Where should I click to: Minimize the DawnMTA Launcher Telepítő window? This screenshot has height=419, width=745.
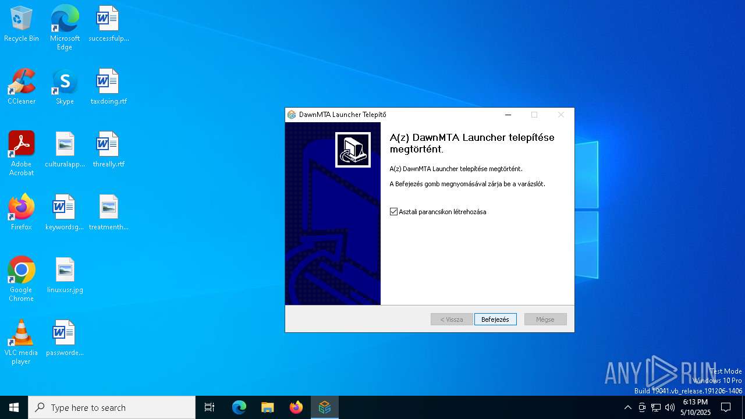pyautogui.click(x=508, y=115)
